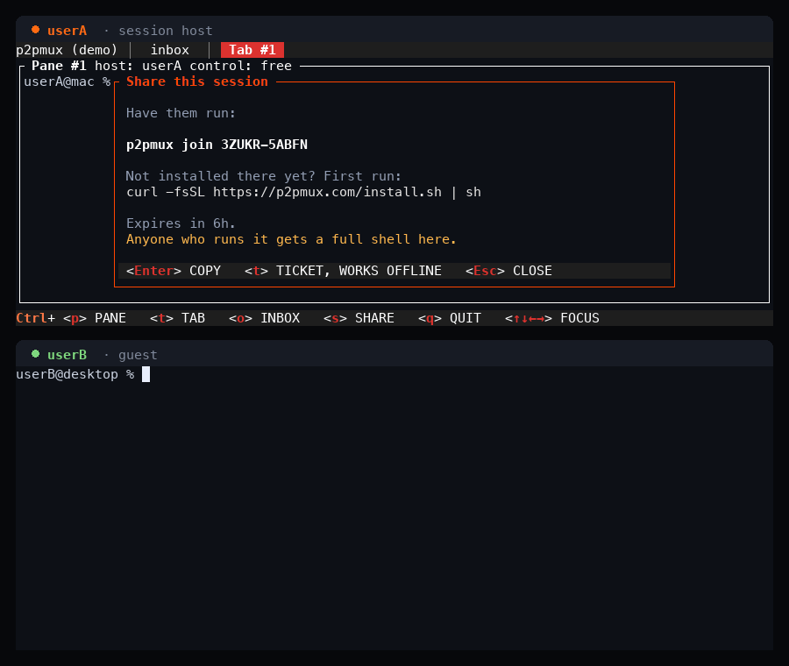This screenshot has height=666, width=789.
Task: Click the userB@desktop prompt
Action: (75, 374)
